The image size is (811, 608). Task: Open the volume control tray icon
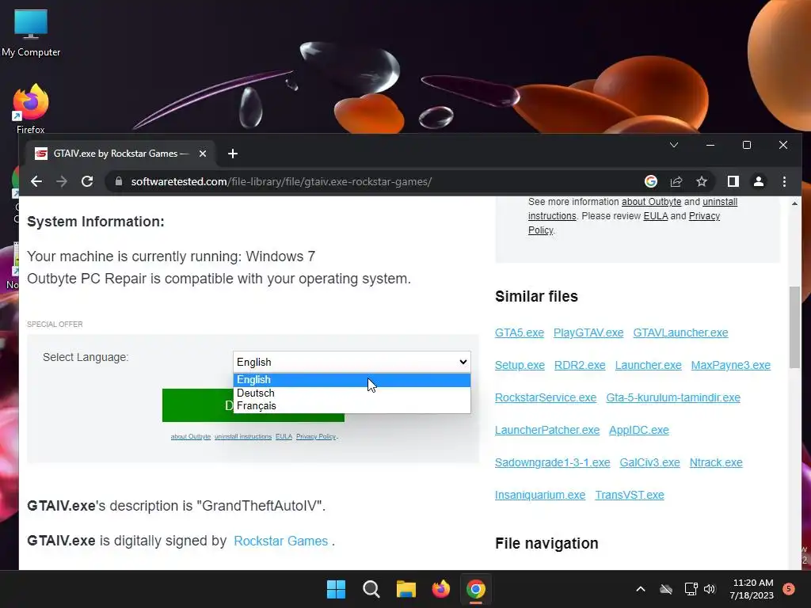(x=710, y=589)
